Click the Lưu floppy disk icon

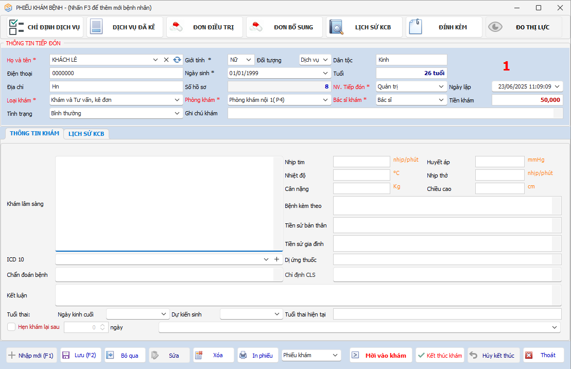(x=66, y=355)
